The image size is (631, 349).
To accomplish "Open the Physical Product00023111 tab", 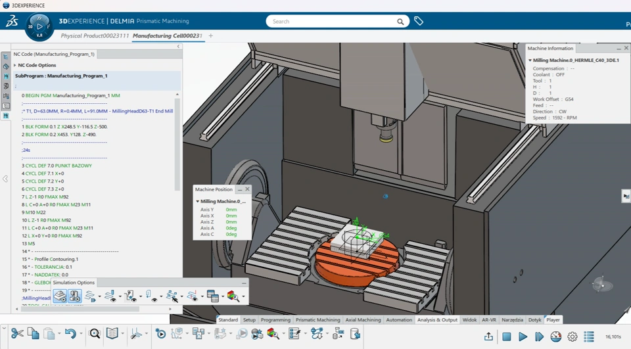I will pos(95,36).
